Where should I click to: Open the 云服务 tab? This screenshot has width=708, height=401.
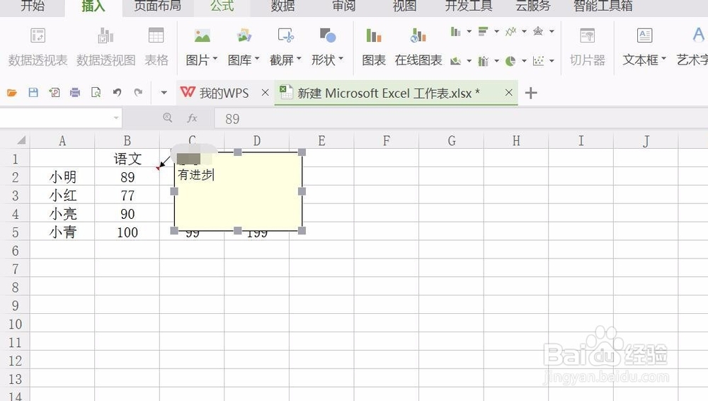[x=533, y=6]
